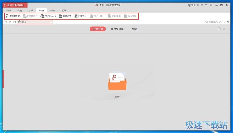
Task: Click the 打开 label
Action: 117,97
